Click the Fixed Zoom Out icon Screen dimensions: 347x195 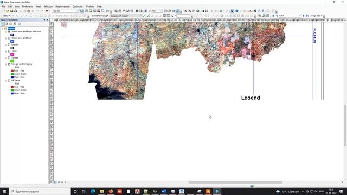(207, 11)
